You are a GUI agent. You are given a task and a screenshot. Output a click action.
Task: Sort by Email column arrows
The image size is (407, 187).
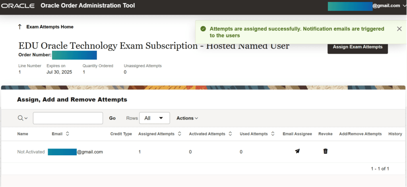68,134
